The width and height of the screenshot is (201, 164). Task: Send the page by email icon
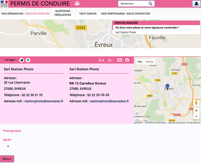click(120, 60)
